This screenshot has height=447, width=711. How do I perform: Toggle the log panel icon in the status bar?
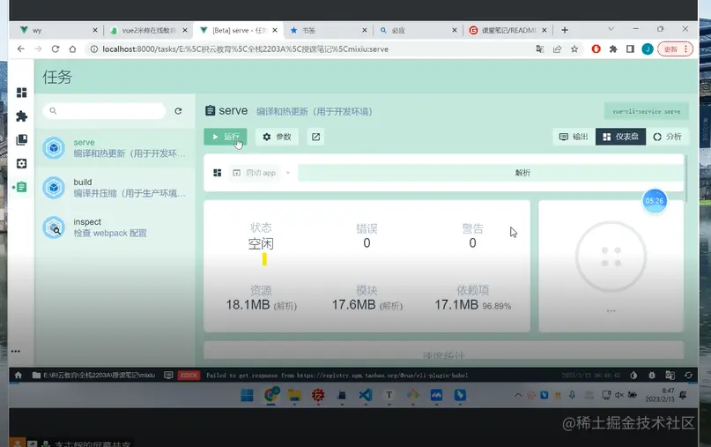coord(168,375)
